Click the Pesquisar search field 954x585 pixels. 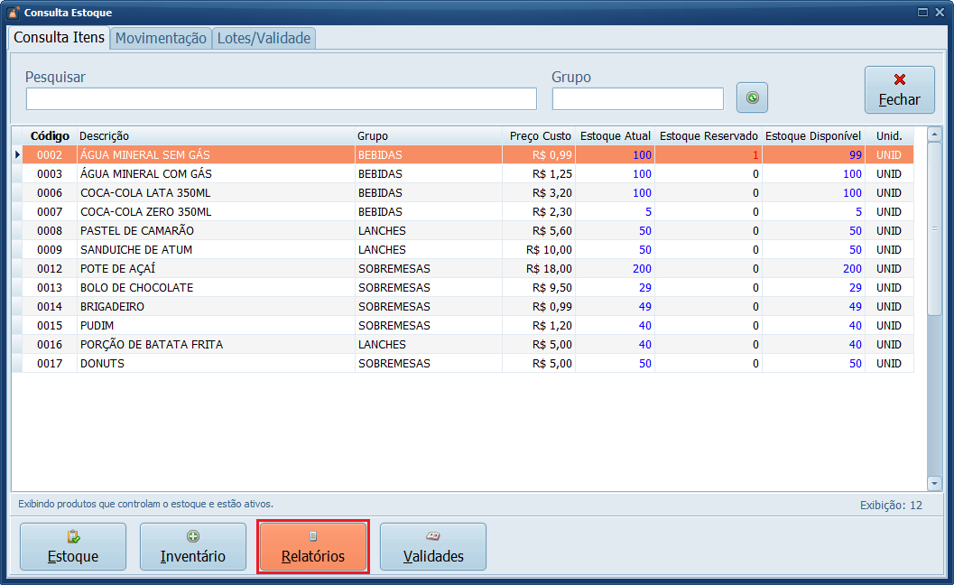(x=281, y=98)
